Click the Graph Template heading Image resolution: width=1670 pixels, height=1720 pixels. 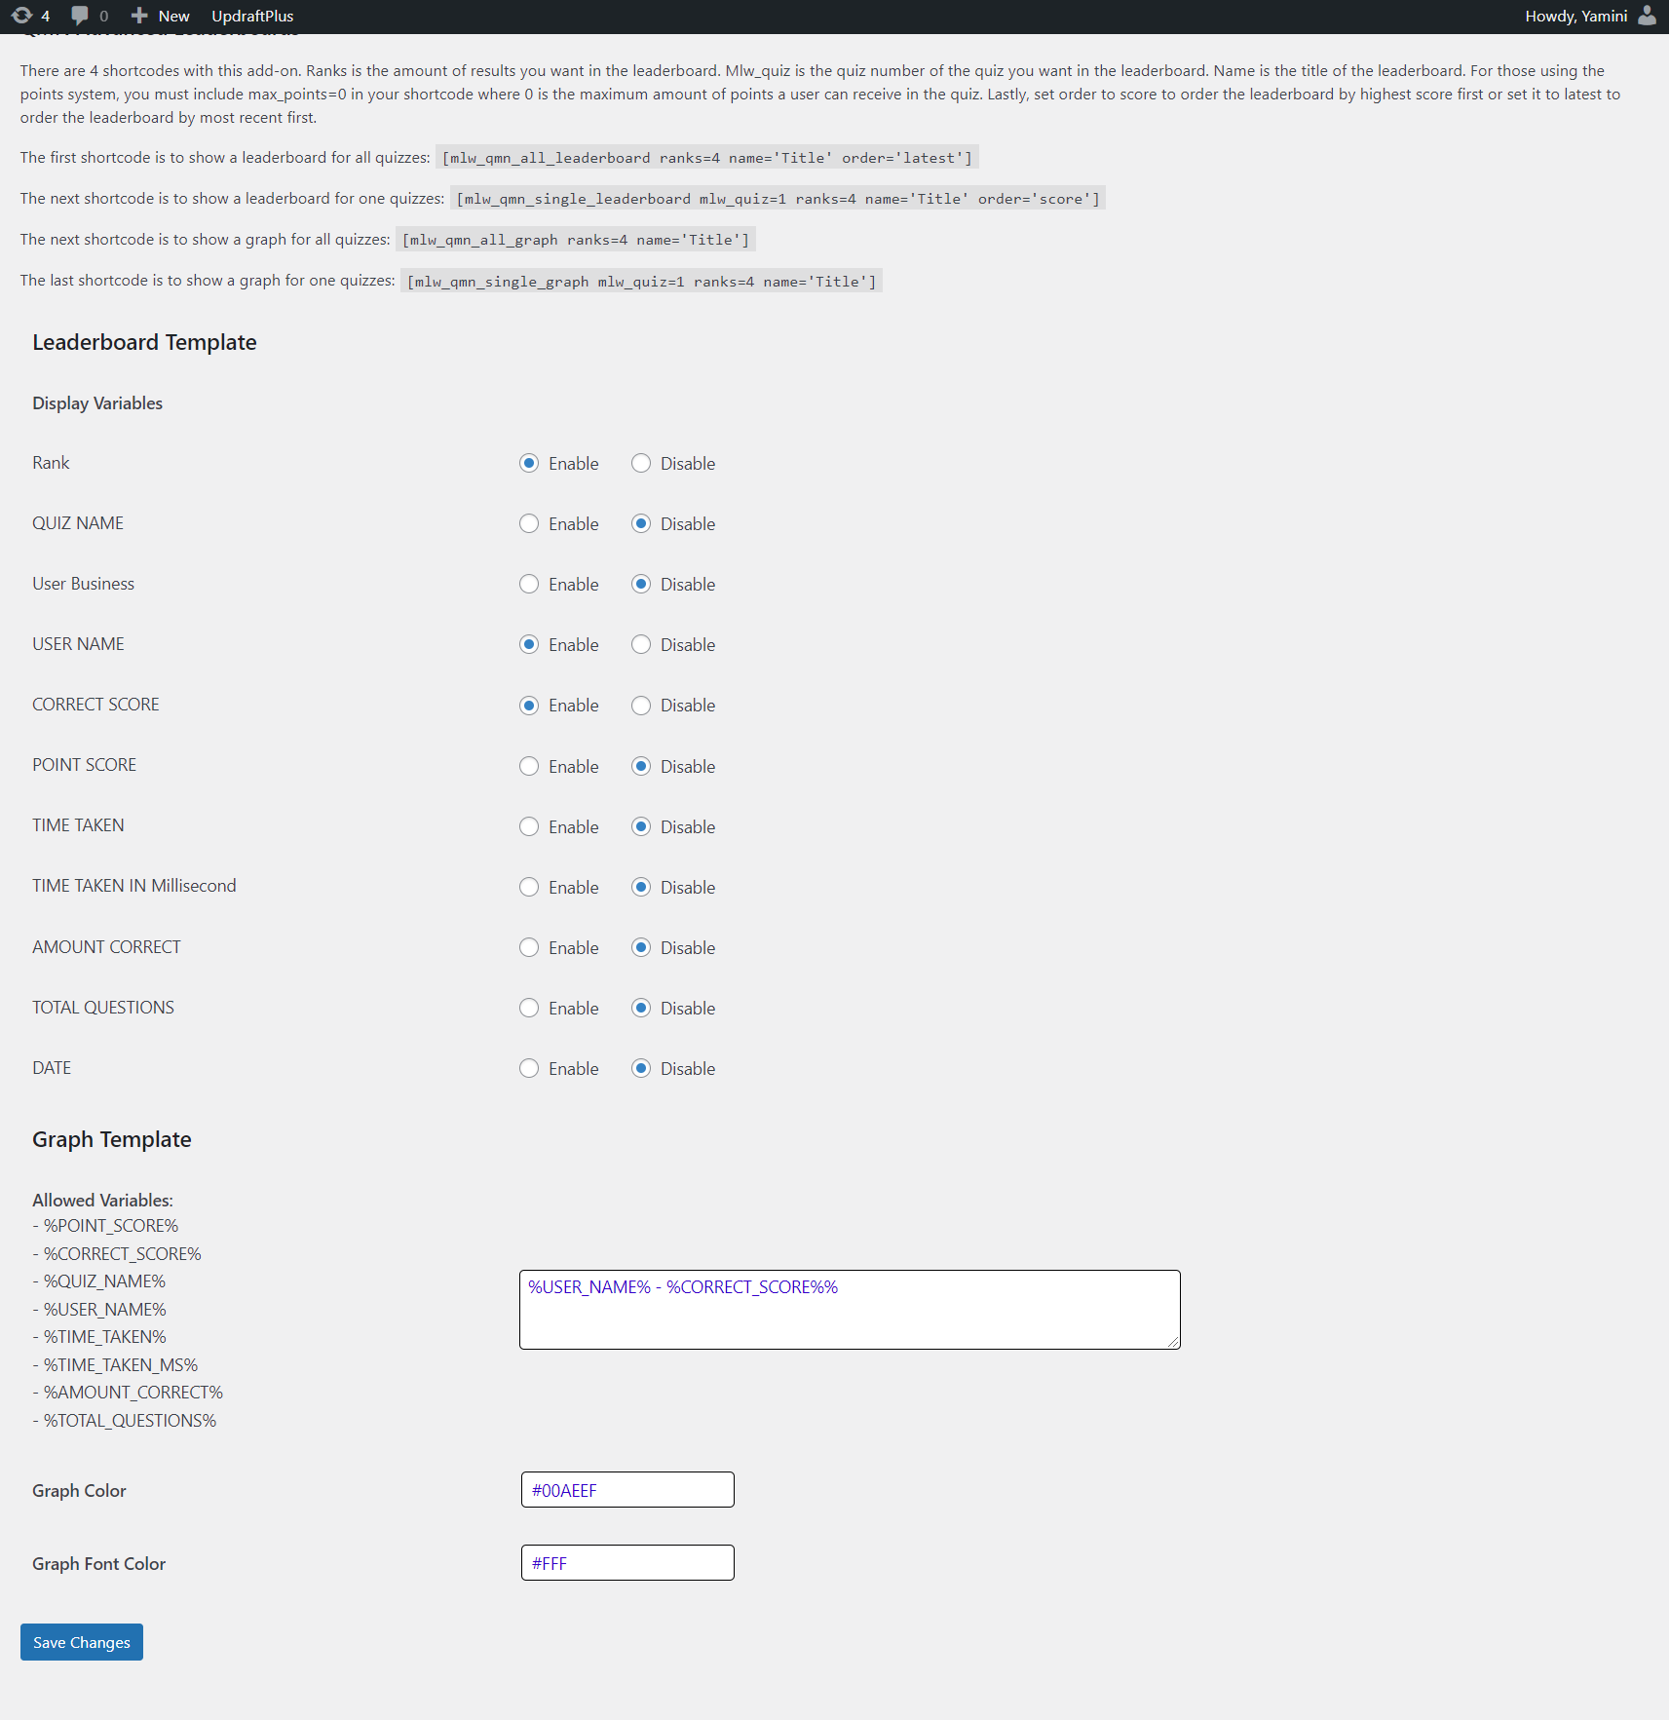112,1139
